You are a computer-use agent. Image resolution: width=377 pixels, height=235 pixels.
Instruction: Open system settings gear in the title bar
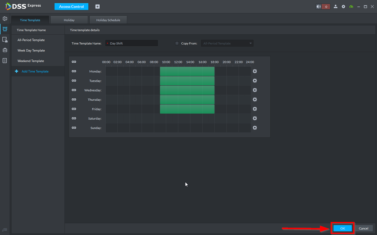pyautogui.click(x=343, y=6)
